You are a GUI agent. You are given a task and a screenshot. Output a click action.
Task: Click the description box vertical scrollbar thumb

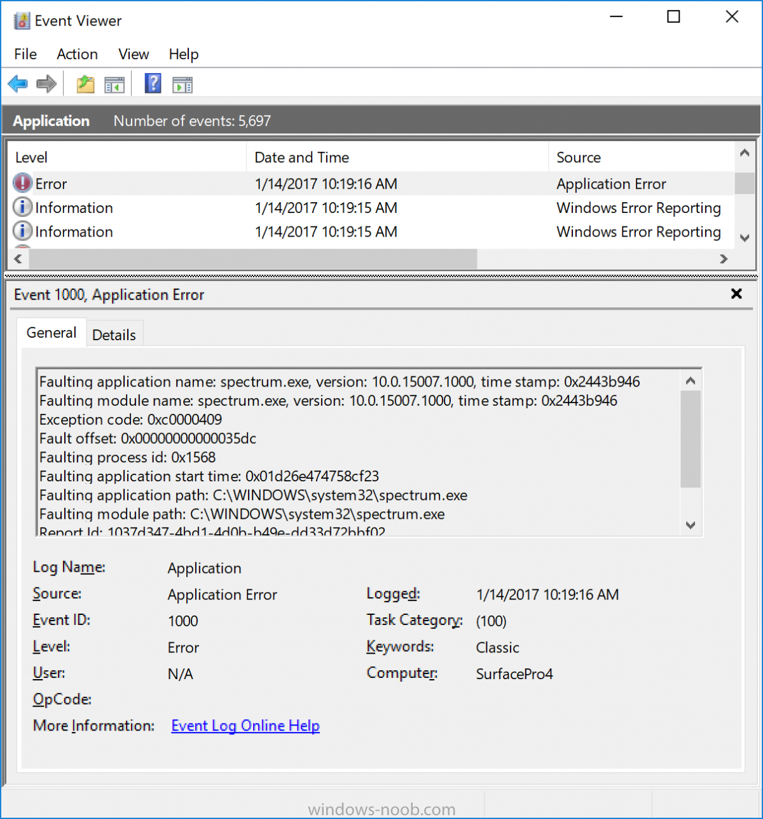[x=691, y=439]
